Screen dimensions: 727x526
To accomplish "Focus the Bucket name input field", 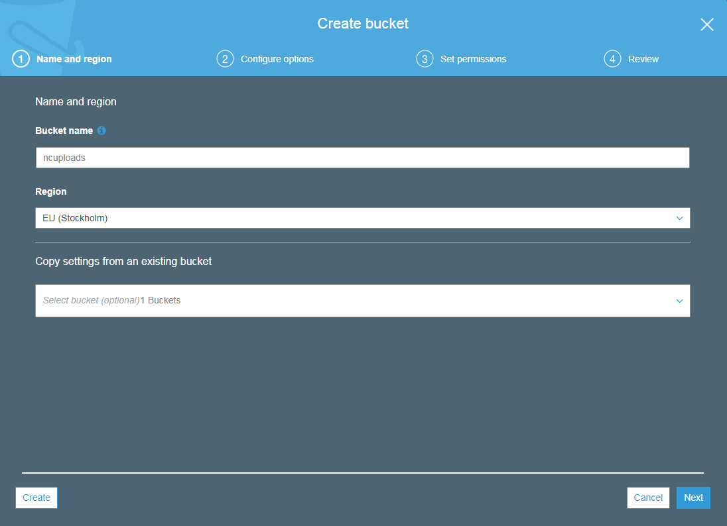I will (363, 158).
